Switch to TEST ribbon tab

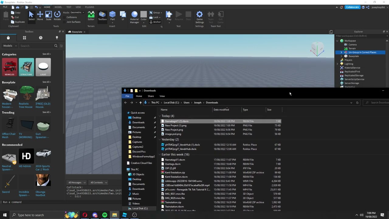tap(69, 7)
